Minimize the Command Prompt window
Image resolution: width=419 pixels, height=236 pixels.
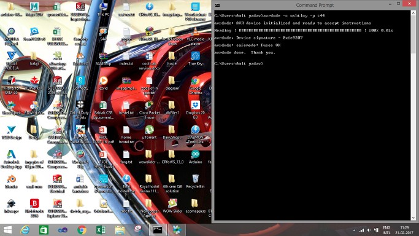(390, 4)
